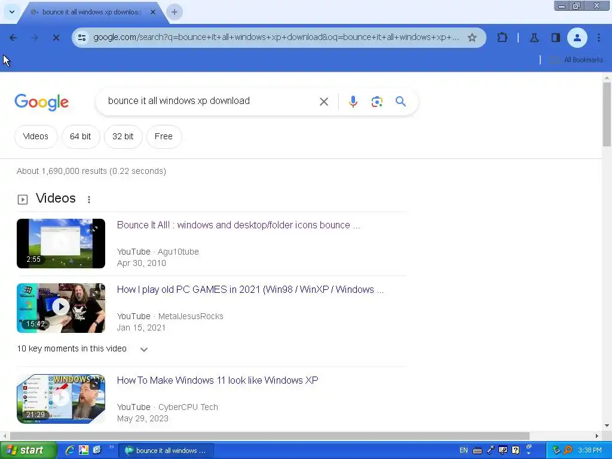Open All Bookmarks folder

(577, 60)
